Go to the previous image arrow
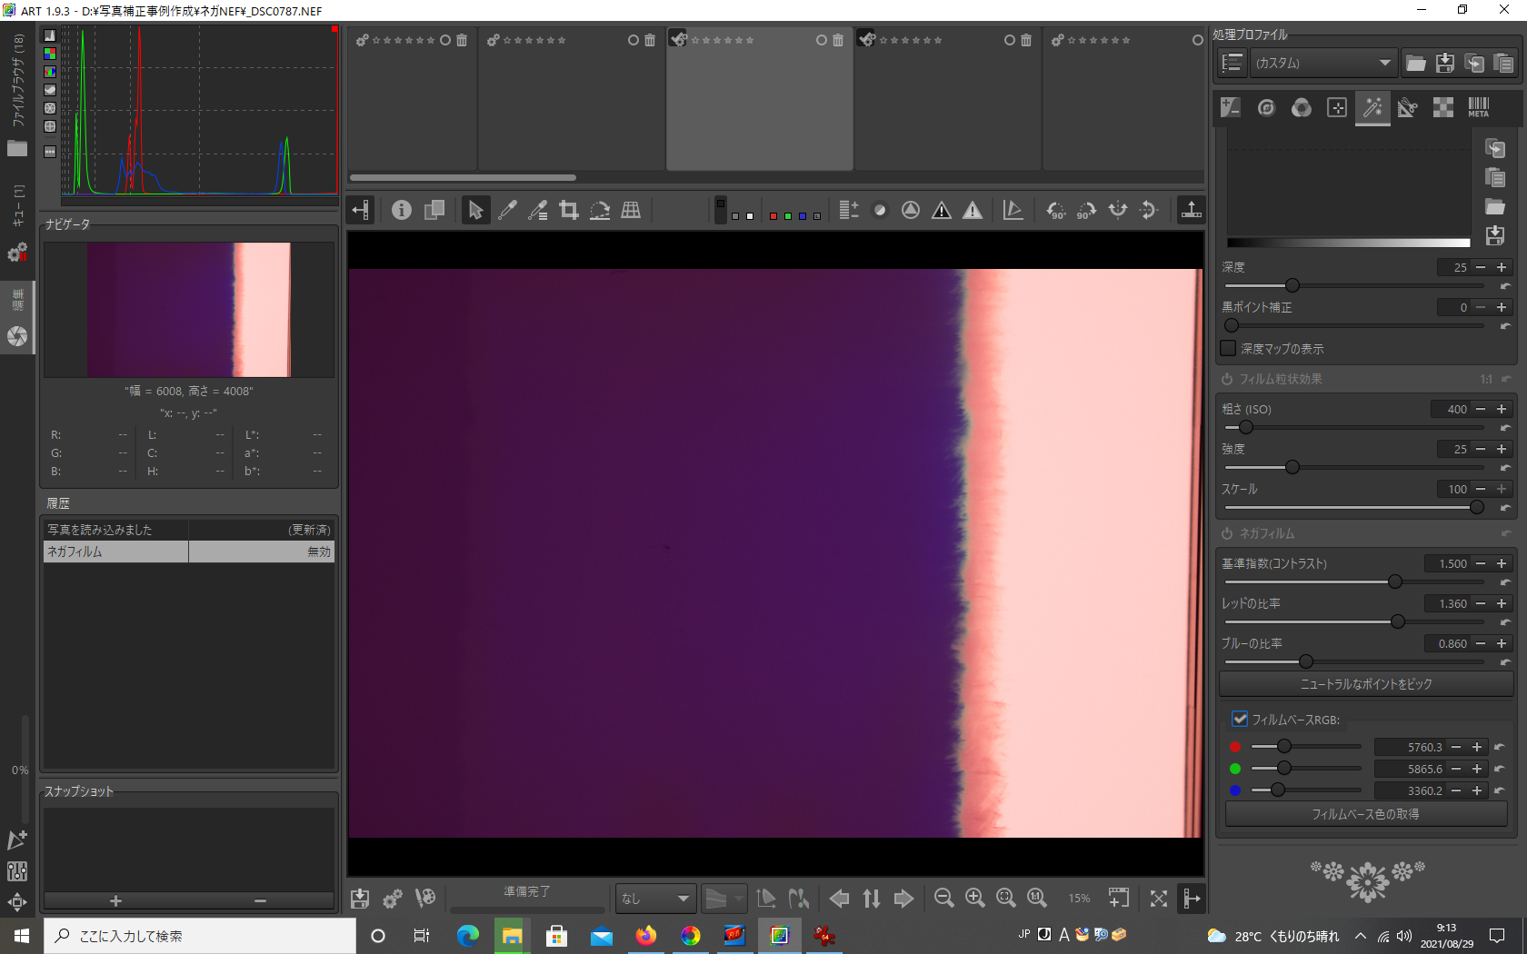 click(x=840, y=899)
